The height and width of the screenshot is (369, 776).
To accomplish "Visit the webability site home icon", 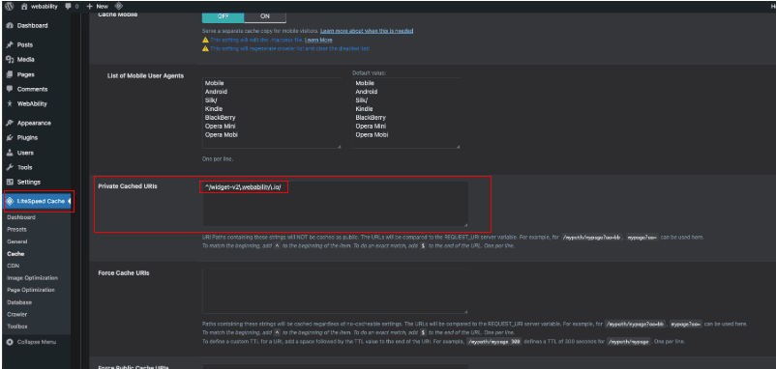I will click(24, 7).
